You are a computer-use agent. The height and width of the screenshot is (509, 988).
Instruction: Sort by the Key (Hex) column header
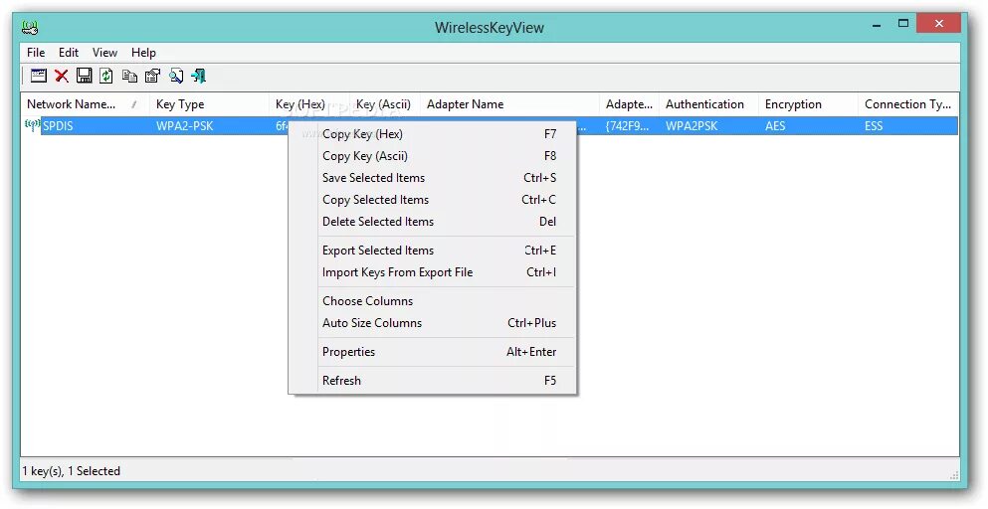pyautogui.click(x=308, y=104)
